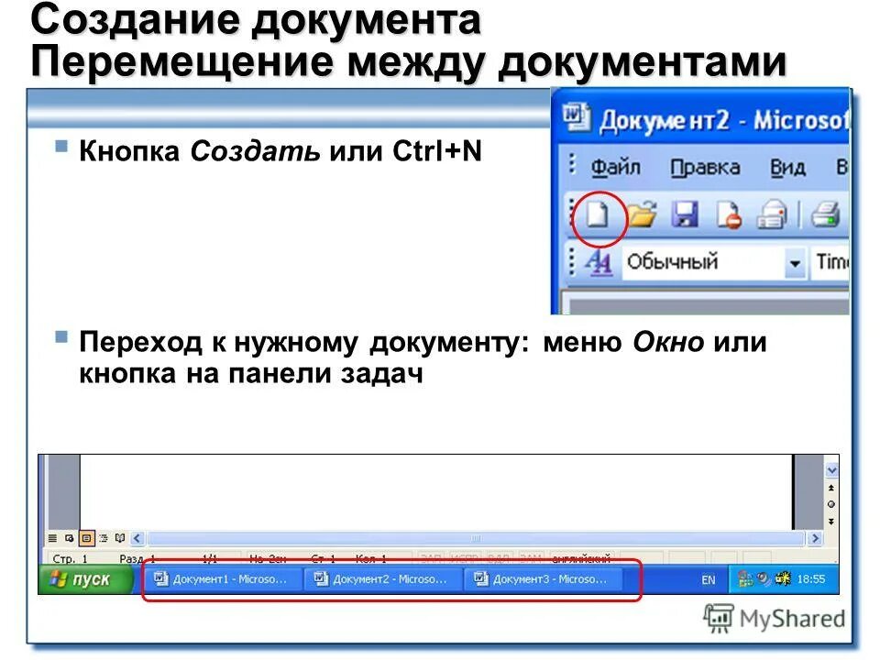Click the пуск Start button

pos(85,579)
